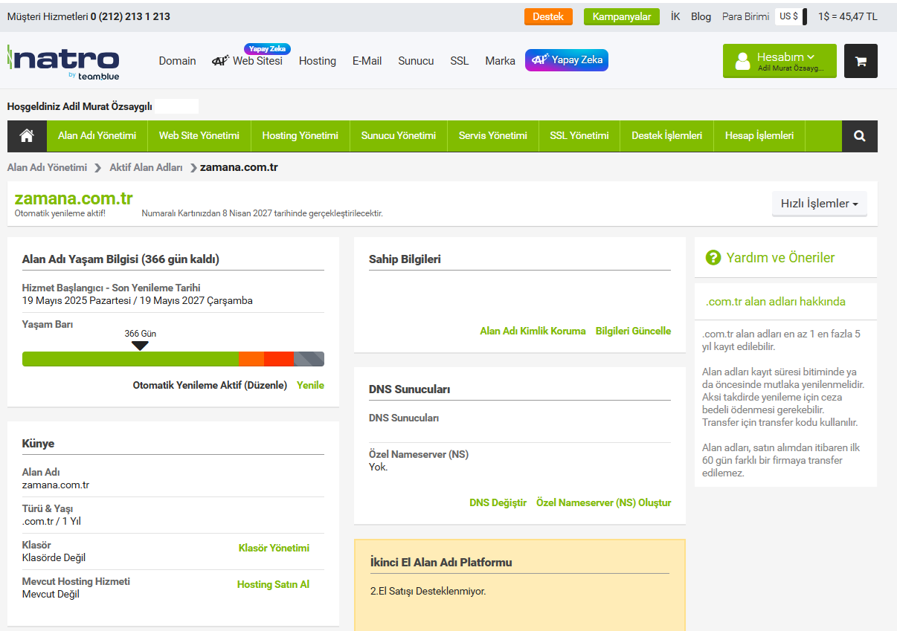897x631 pixels.
Task: Open the Blog link
Action: point(701,16)
